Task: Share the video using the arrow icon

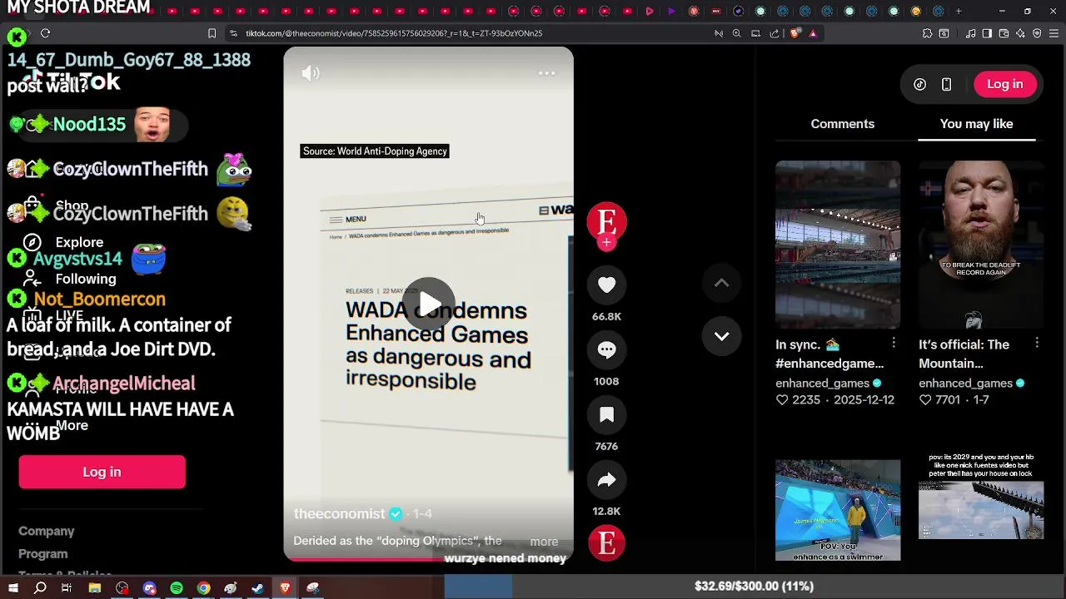Action: [606, 480]
